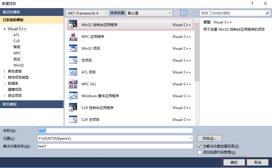Click the Win32 项目 template icon
This screenshot has width=272, height=168.
point(73,48)
